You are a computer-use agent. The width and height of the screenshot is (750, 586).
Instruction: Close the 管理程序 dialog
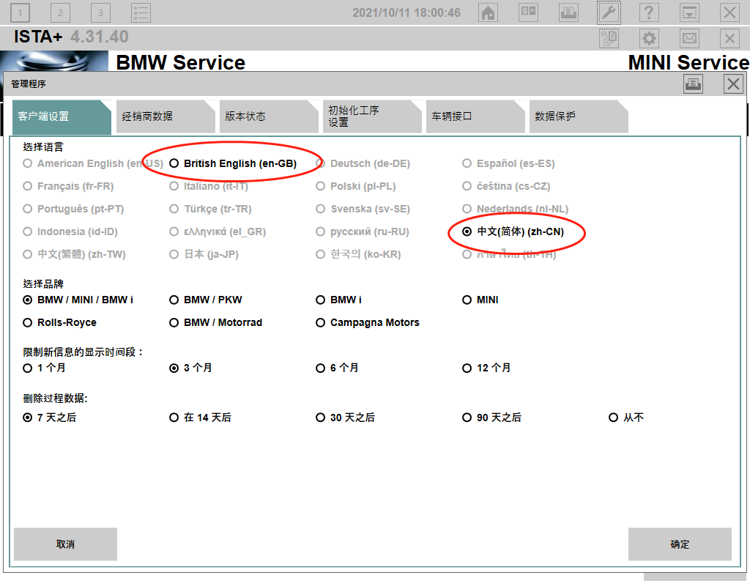pos(732,84)
